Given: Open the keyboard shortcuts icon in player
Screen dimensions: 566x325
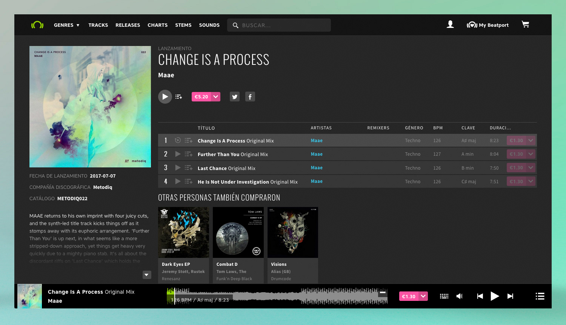Looking at the screenshot, I should (x=444, y=296).
